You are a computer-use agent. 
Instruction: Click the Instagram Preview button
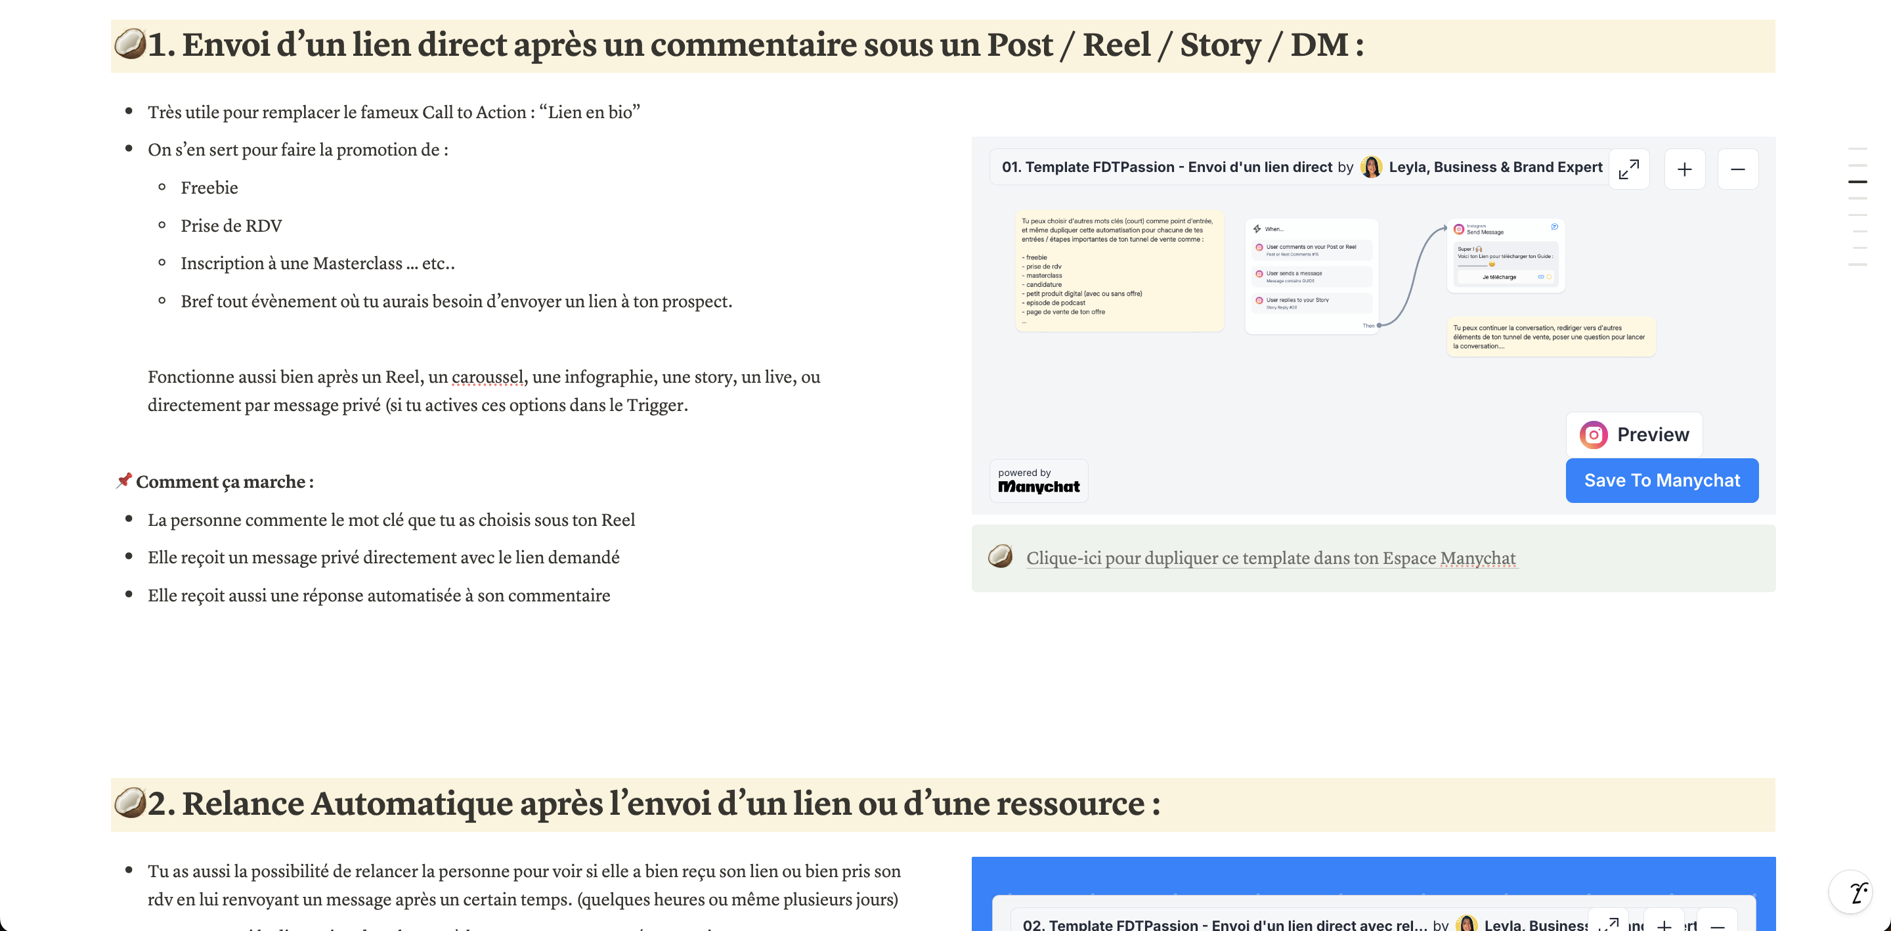(1634, 435)
